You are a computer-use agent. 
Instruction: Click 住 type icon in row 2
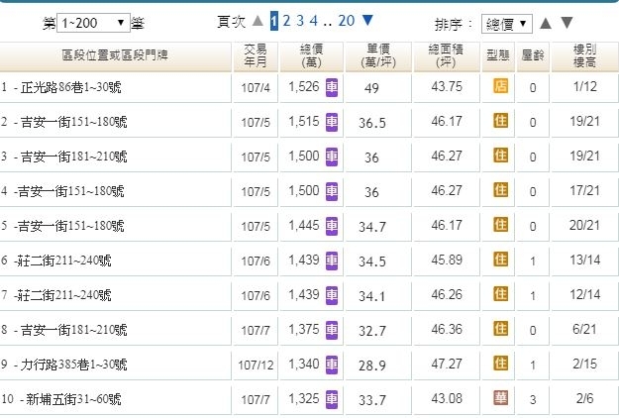tap(500, 121)
